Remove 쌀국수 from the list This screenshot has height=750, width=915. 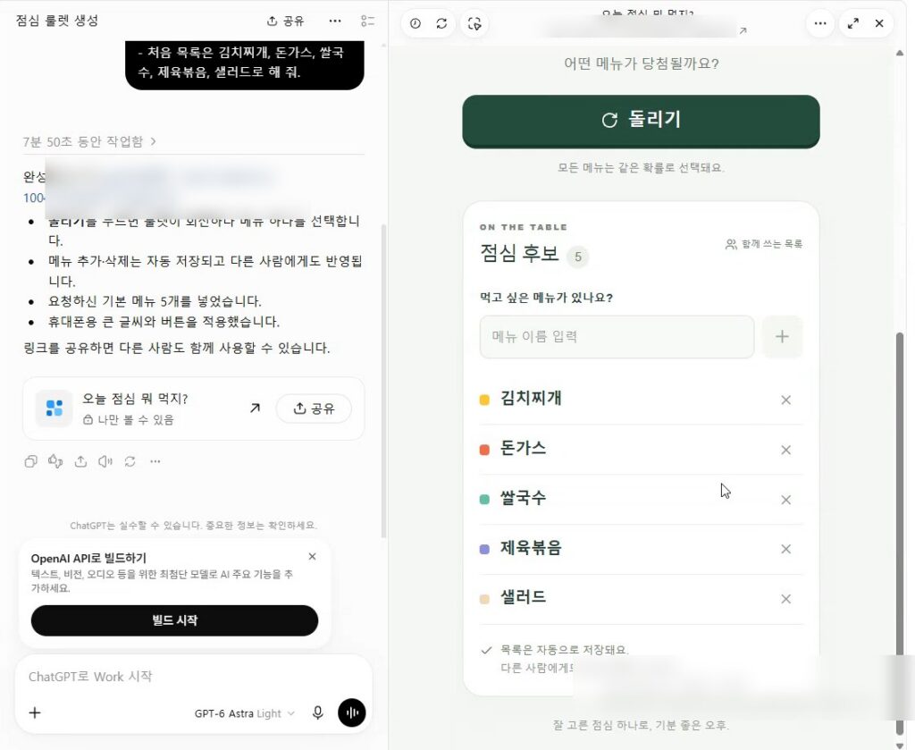pos(786,500)
